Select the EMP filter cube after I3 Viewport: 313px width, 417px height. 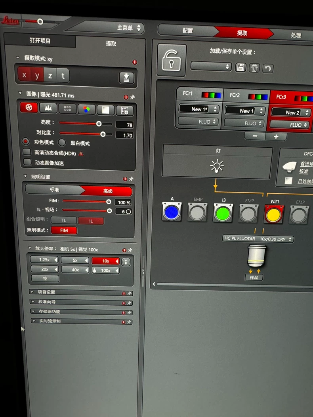point(248,213)
